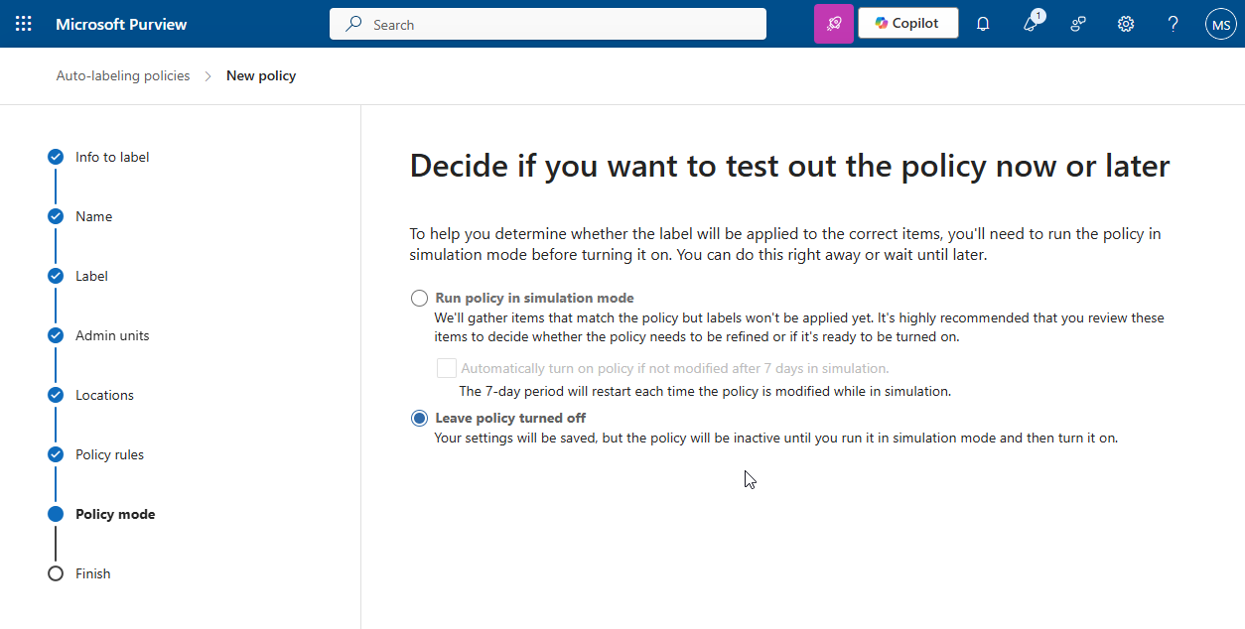Open the MS account avatar menu
The image size is (1245, 629).
pyautogui.click(x=1220, y=23)
